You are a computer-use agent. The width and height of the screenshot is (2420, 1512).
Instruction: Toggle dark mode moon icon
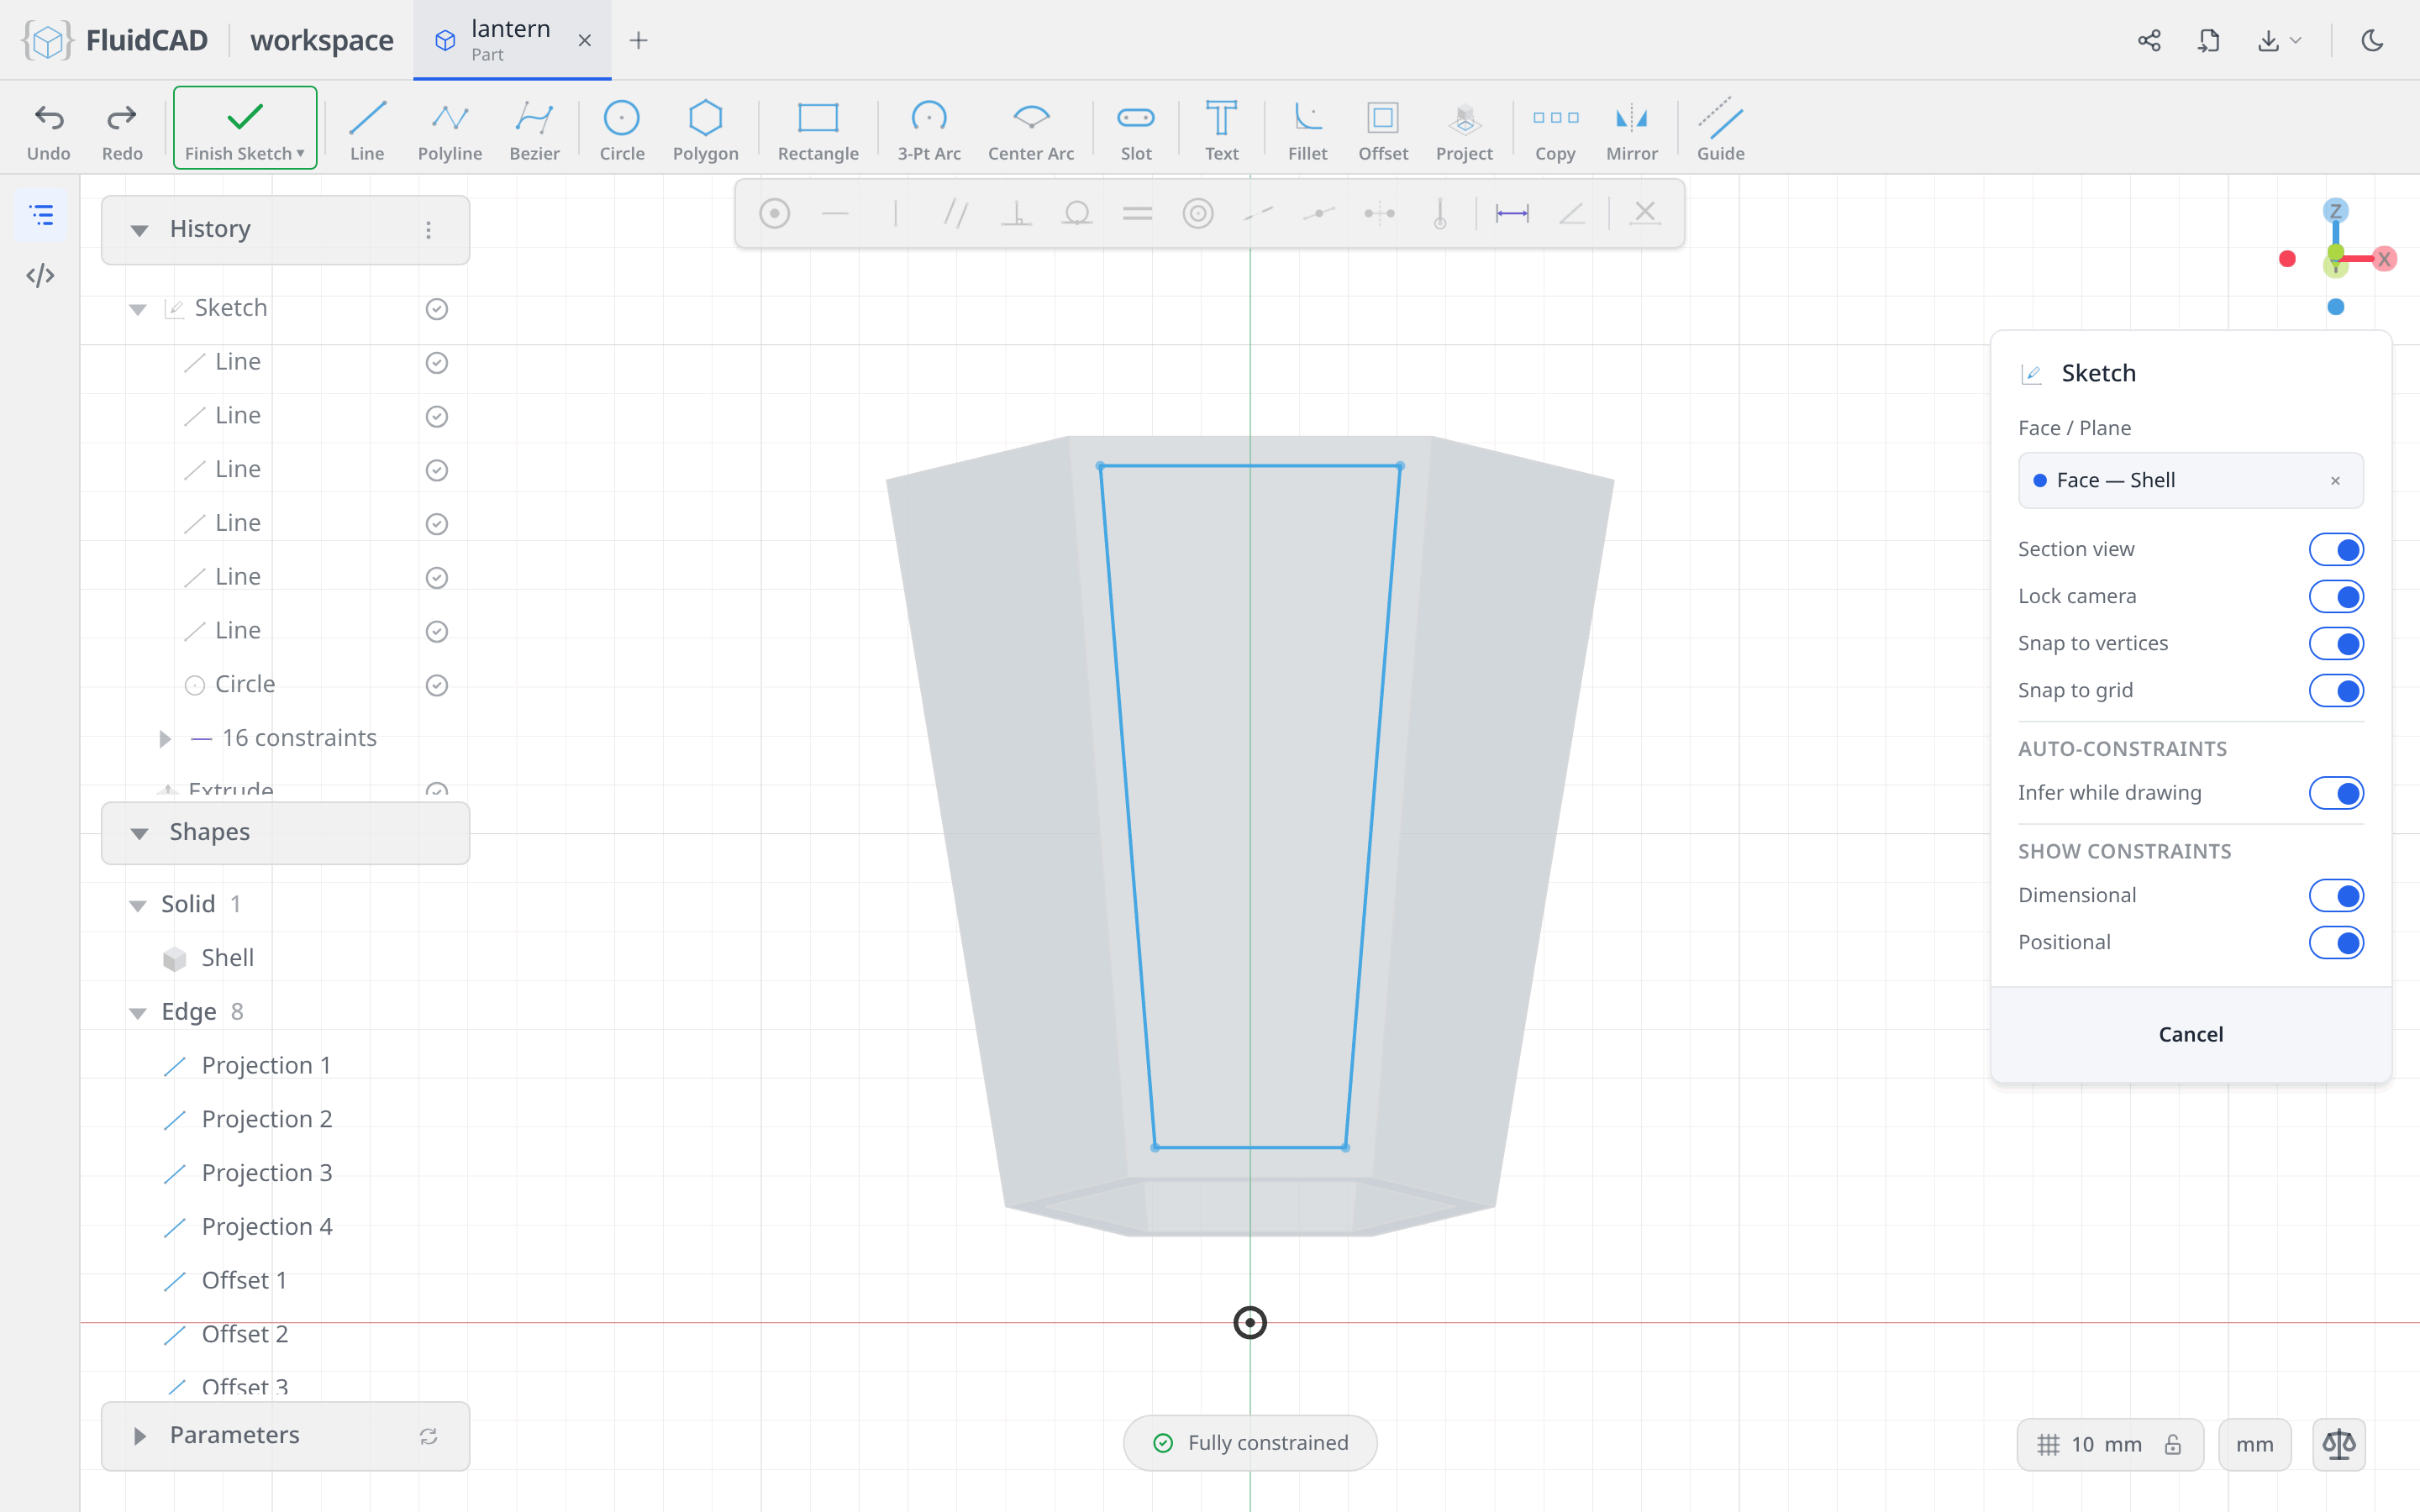[2372, 40]
